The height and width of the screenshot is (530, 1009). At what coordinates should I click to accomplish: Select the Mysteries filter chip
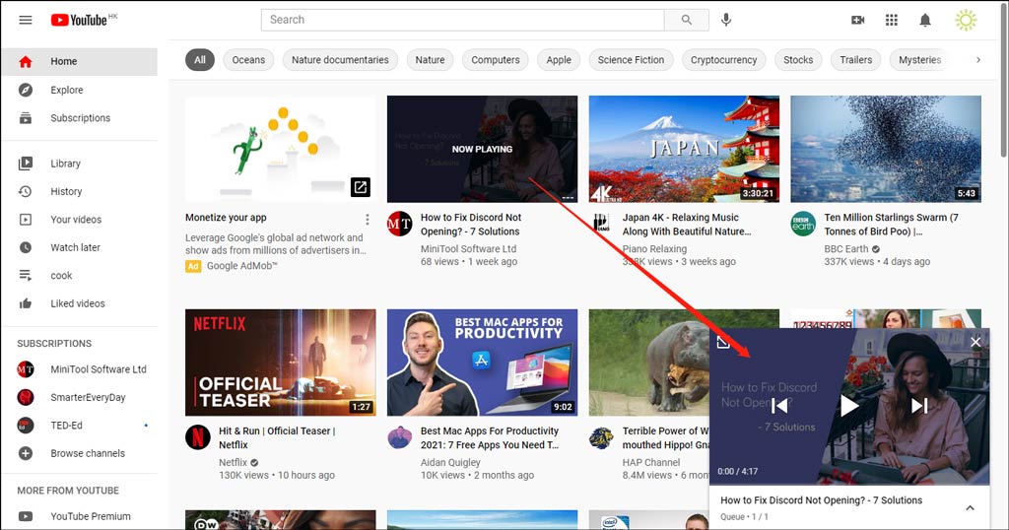click(920, 60)
